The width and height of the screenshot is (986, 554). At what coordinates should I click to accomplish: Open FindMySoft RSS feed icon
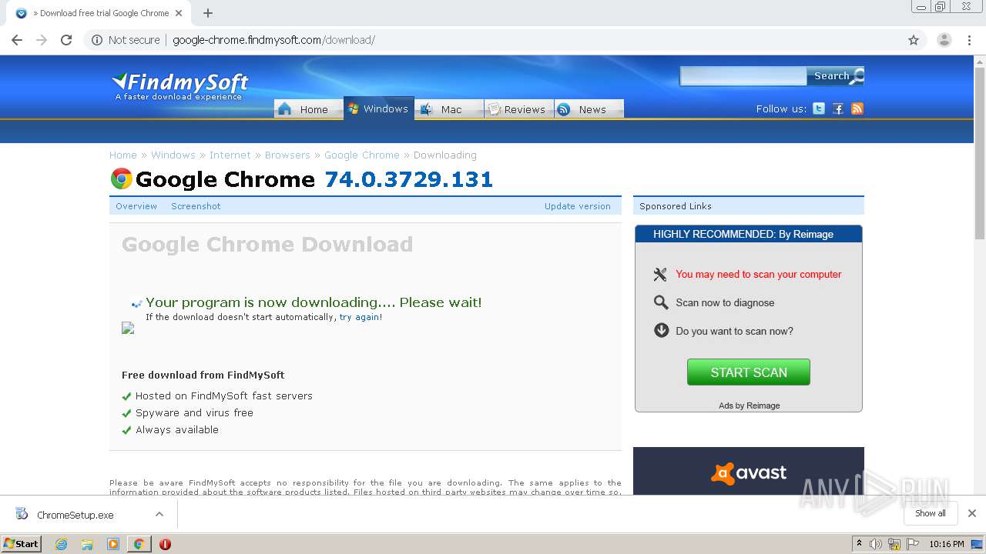pos(857,108)
